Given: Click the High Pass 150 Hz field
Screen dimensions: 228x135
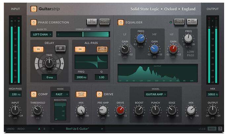Looking at the screenshot, I should [x=15, y=94].
